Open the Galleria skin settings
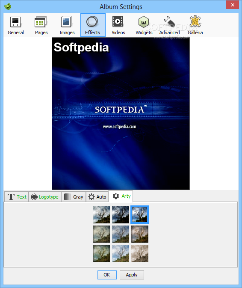 pos(195,25)
